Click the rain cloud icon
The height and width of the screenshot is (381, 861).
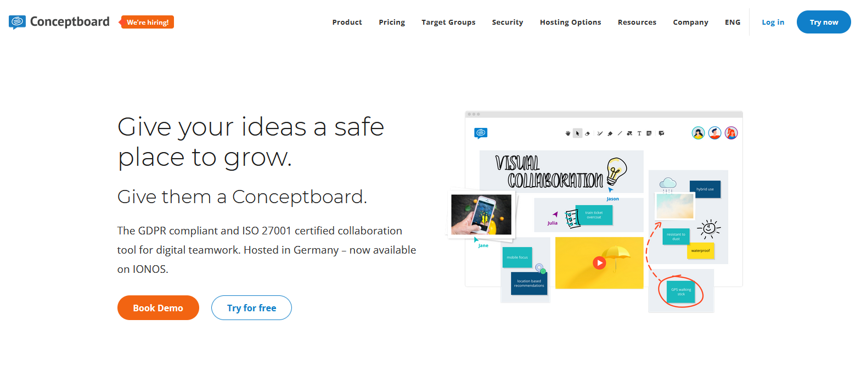[x=667, y=185]
